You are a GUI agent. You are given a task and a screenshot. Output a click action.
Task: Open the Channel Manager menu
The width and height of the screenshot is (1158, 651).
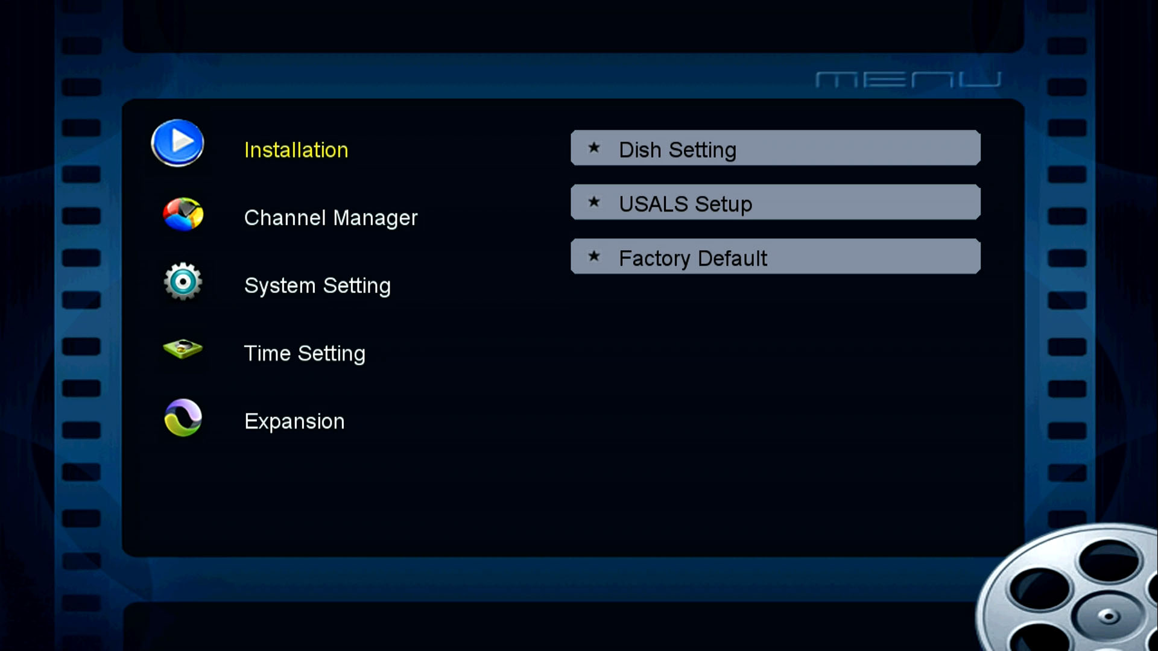[331, 218]
